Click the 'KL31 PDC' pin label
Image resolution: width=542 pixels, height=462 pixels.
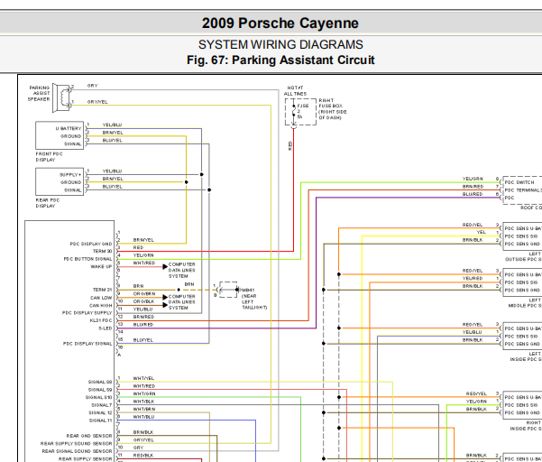coord(101,320)
